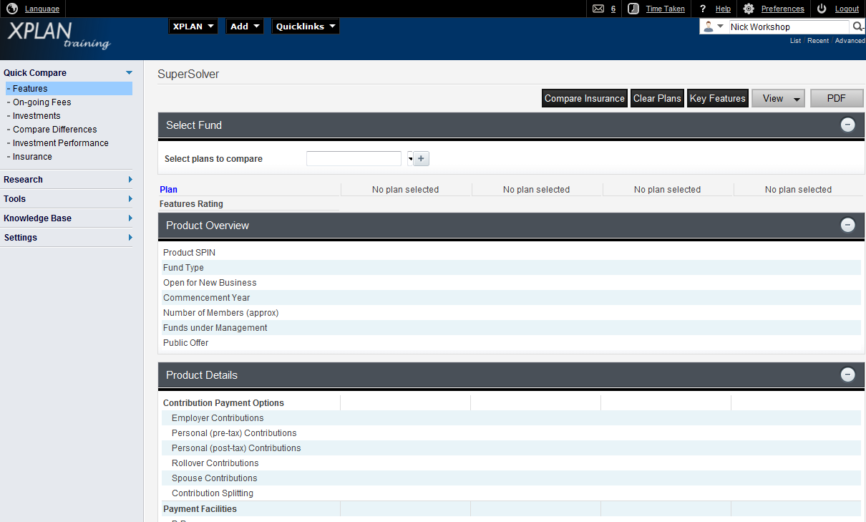Screen dimensions: 866x522
Task: Collapse the Select Fund section
Action: coord(847,125)
